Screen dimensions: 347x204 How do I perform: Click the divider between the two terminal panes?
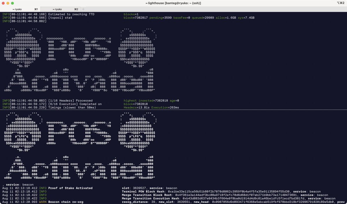[173, 110]
